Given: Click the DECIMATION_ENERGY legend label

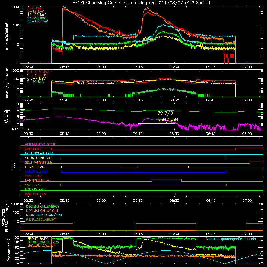Looking at the screenshot, I should tap(43, 206).
